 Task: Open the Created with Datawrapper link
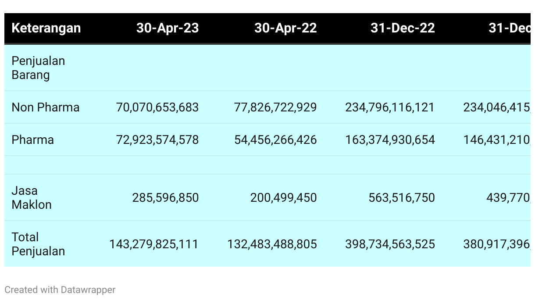point(60,289)
